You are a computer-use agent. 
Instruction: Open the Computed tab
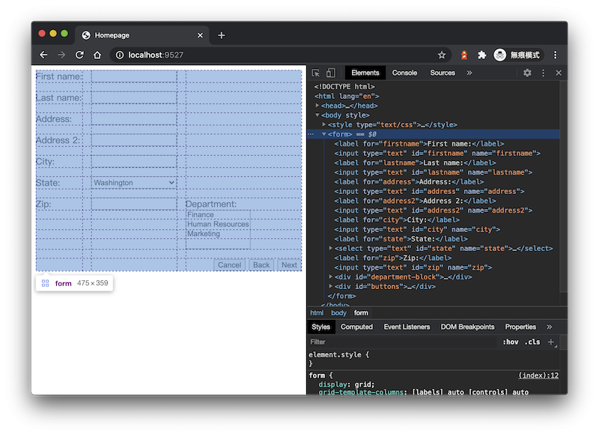point(356,327)
